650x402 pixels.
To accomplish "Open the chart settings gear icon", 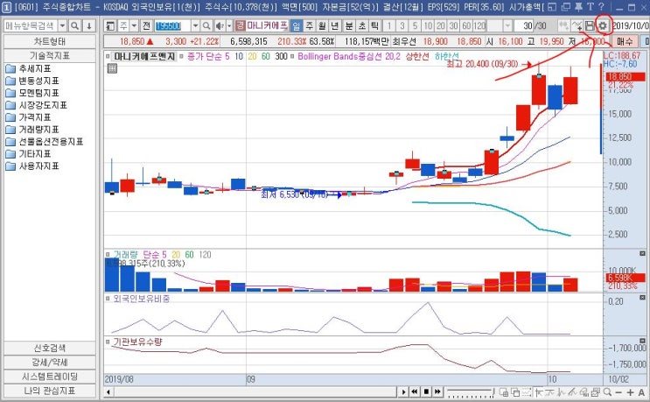I will tap(603, 26).
